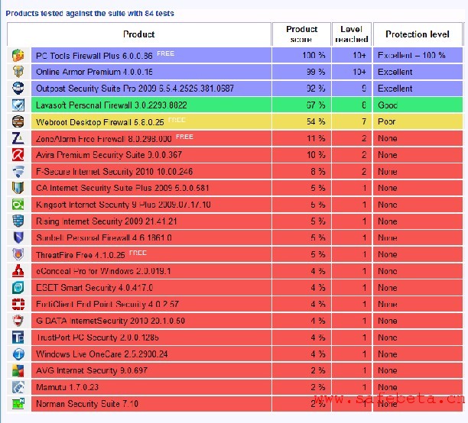The image size is (468, 423).
Task: Click the Avira Premium Security Suite icon
Action: pyautogui.click(x=18, y=155)
